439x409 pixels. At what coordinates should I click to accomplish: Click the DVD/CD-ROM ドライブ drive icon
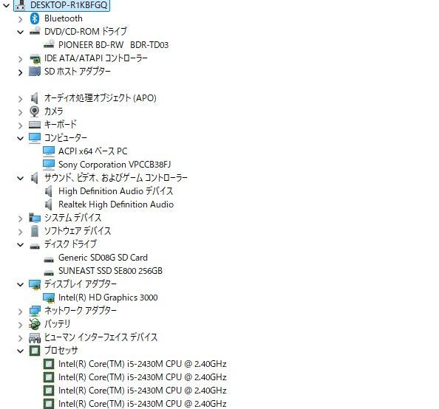click(35, 31)
